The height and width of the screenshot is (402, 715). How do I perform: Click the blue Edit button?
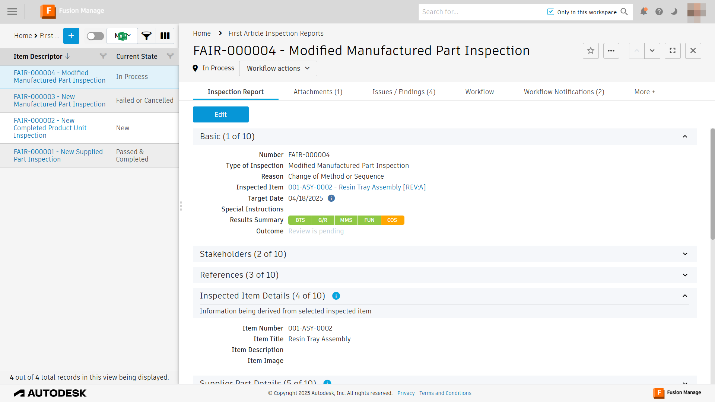point(220,115)
